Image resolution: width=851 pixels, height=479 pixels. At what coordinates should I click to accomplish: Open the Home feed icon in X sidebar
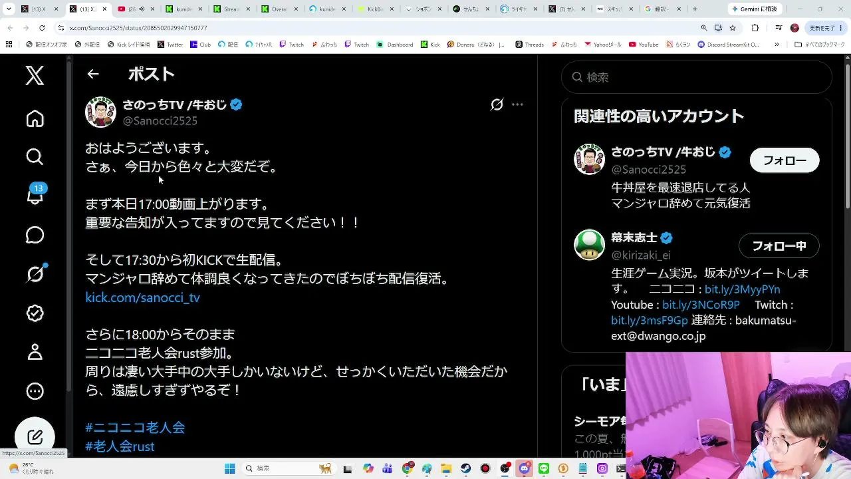pyautogui.click(x=35, y=118)
